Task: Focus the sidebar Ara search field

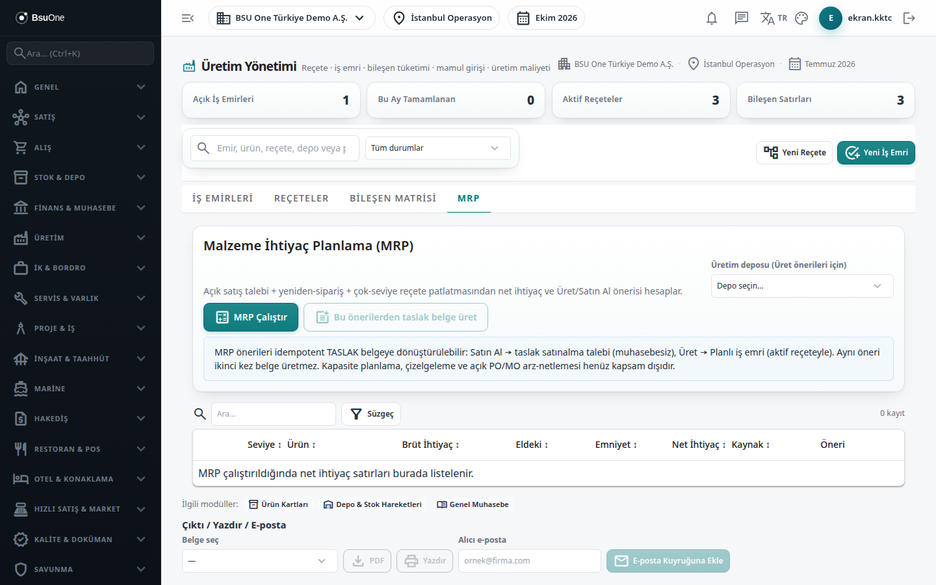Action: tap(81, 53)
